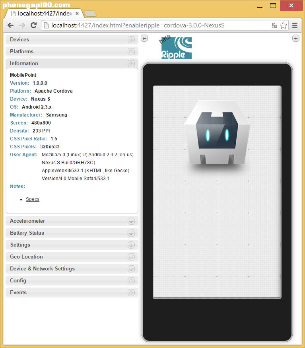Viewport: 305px width, 348px height.
Task: Click the translate icon in address bar
Action: [274, 25]
